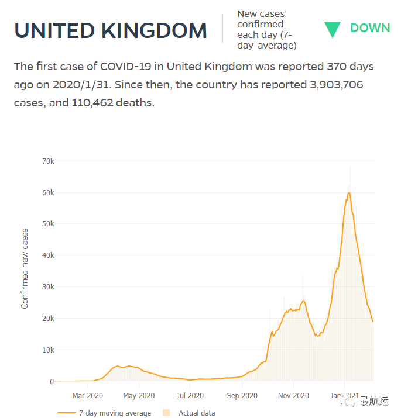Click the 最航运 watermark text
Image resolution: width=401 pixels, height=418 pixels.
click(373, 401)
